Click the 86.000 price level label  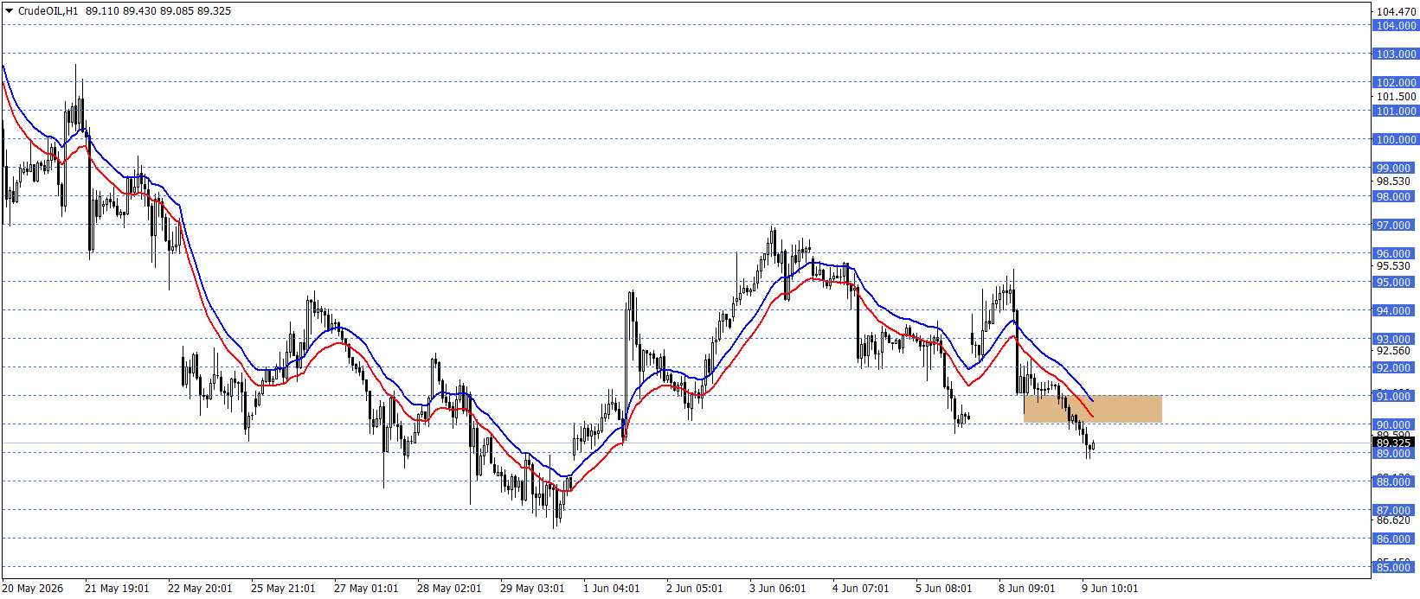[1396, 539]
